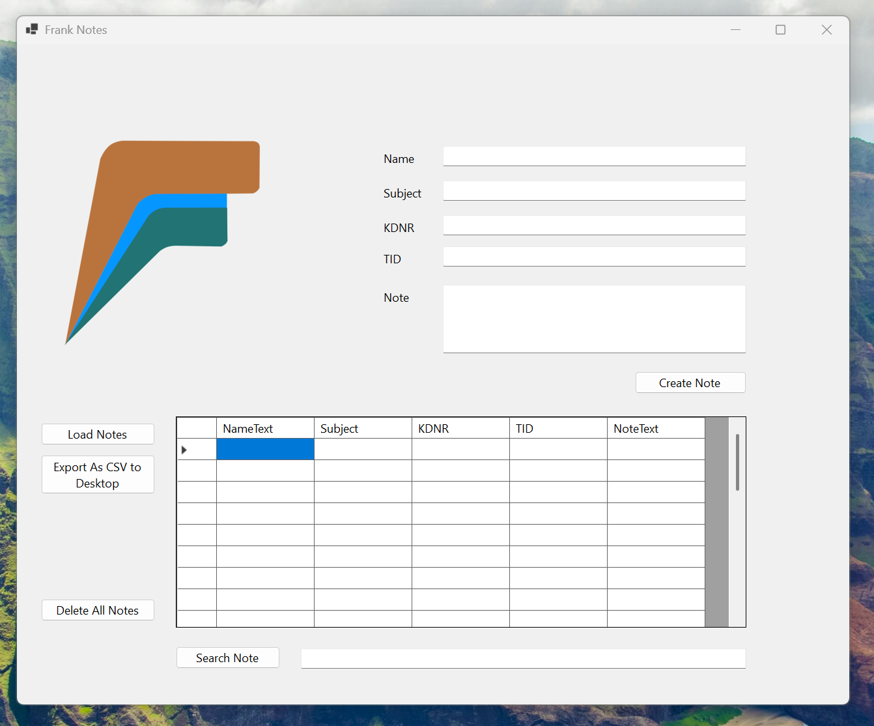Click into the Subject input field
Image resolution: width=874 pixels, height=726 pixels.
594,191
